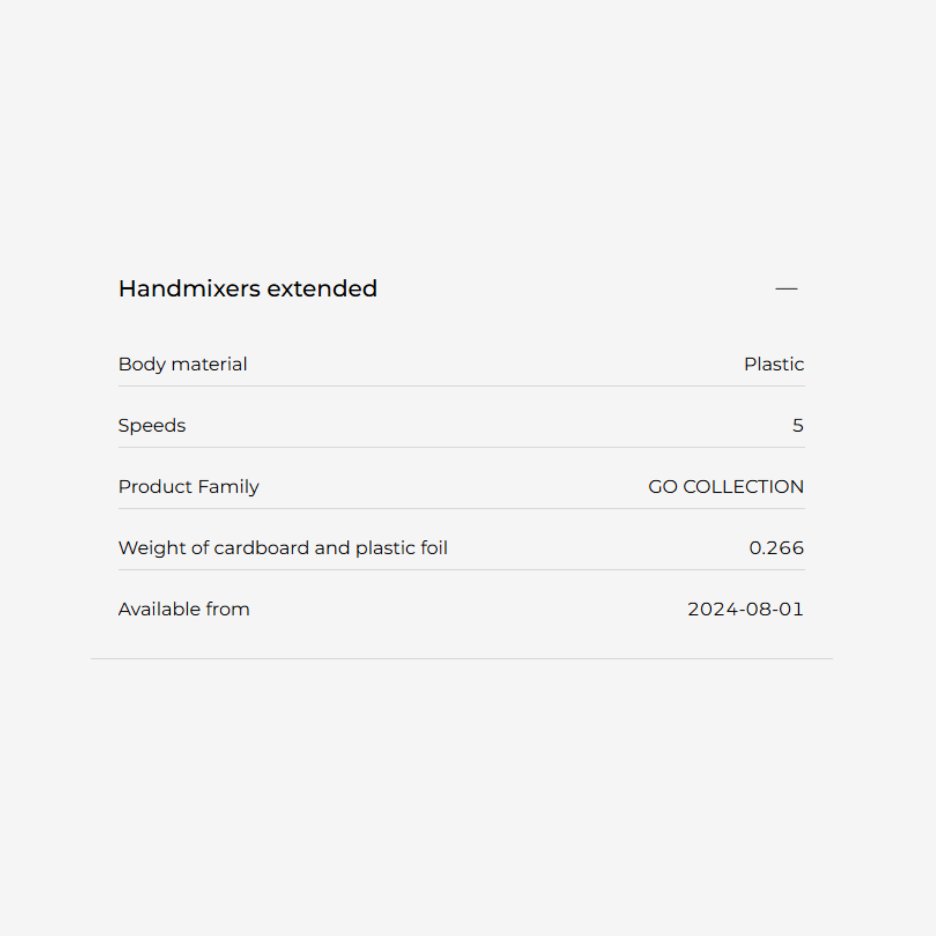Collapse the Handmixers extended section
This screenshot has height=936, width=936.
tap(786, 289)
